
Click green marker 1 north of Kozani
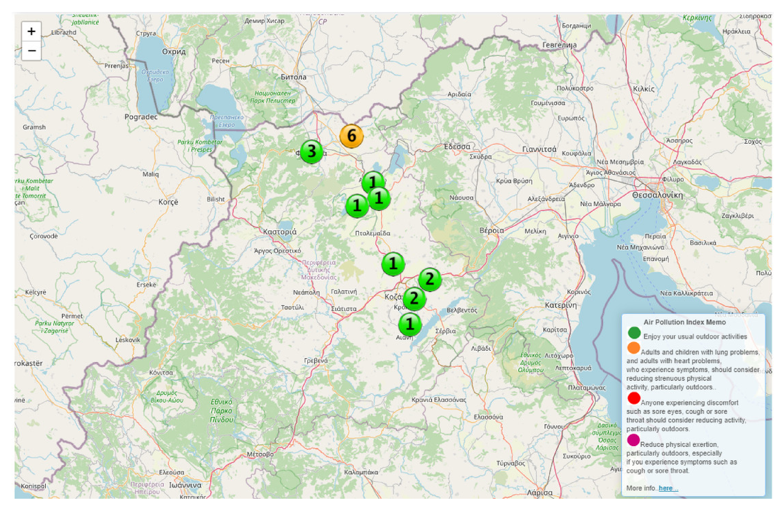coord(393,264)
